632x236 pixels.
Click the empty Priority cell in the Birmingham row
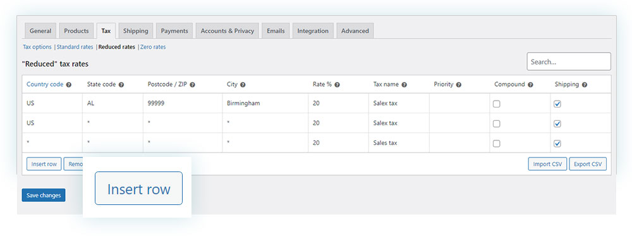(459, 103)
